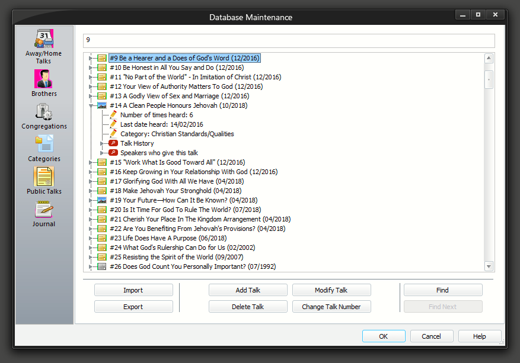The width and height of the screenshot is (520, 363).
Task: Click the pencil icon beside Number of times heard
Action: click(x=113, y=115)
